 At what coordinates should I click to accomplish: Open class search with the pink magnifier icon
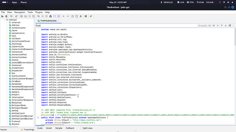click(42, 16)
